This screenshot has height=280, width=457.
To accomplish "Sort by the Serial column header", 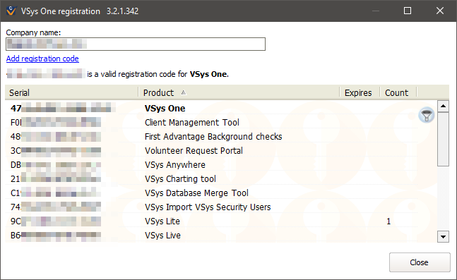I will click(x=71, y=92).
